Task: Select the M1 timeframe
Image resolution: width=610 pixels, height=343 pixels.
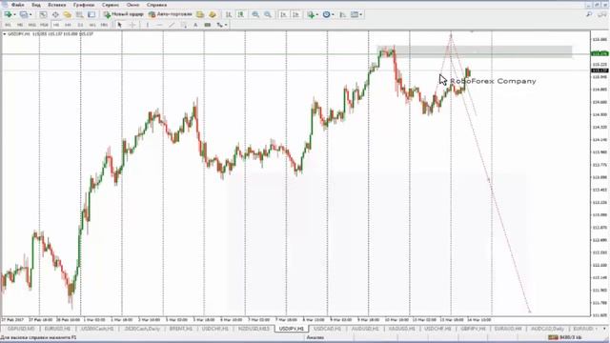Action: pyautogui.click(x=8, y=25)
